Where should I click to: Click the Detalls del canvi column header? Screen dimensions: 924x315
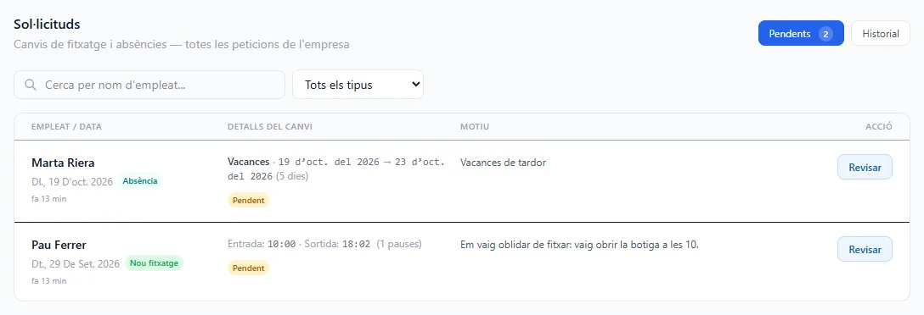270,127
